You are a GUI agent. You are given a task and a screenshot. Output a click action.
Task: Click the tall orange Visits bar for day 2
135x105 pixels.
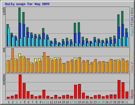[13, 60]
